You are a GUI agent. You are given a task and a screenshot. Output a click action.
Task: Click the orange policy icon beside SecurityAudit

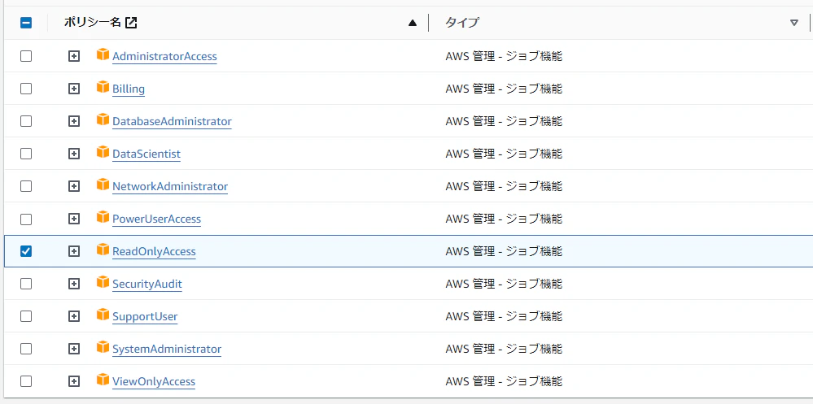click(x=103, y=282)
